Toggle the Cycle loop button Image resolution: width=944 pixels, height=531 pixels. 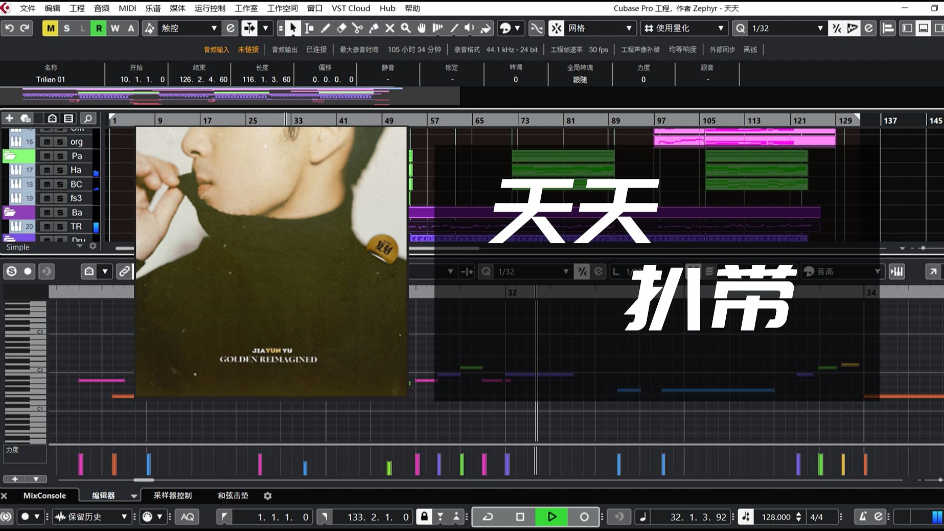(488, 517)
